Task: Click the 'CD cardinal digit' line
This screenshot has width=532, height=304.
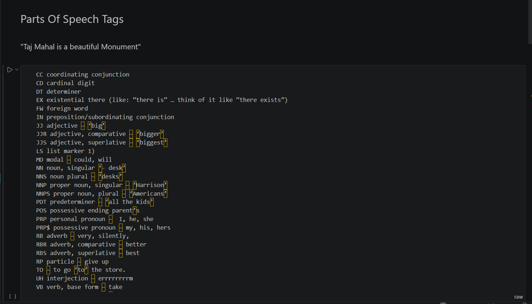Action: 66,83
